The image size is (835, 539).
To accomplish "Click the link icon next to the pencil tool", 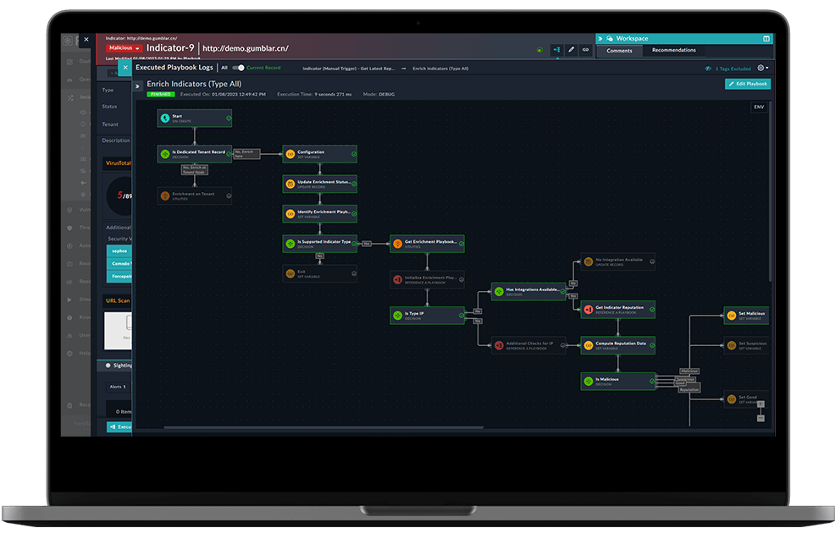I will click(x=584, y=51).
